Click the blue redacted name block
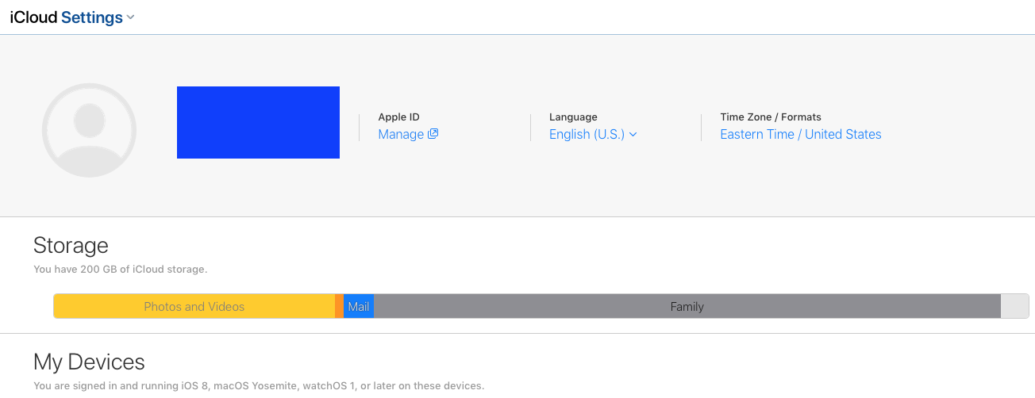The image size is (1035, 398). [258, 122]
